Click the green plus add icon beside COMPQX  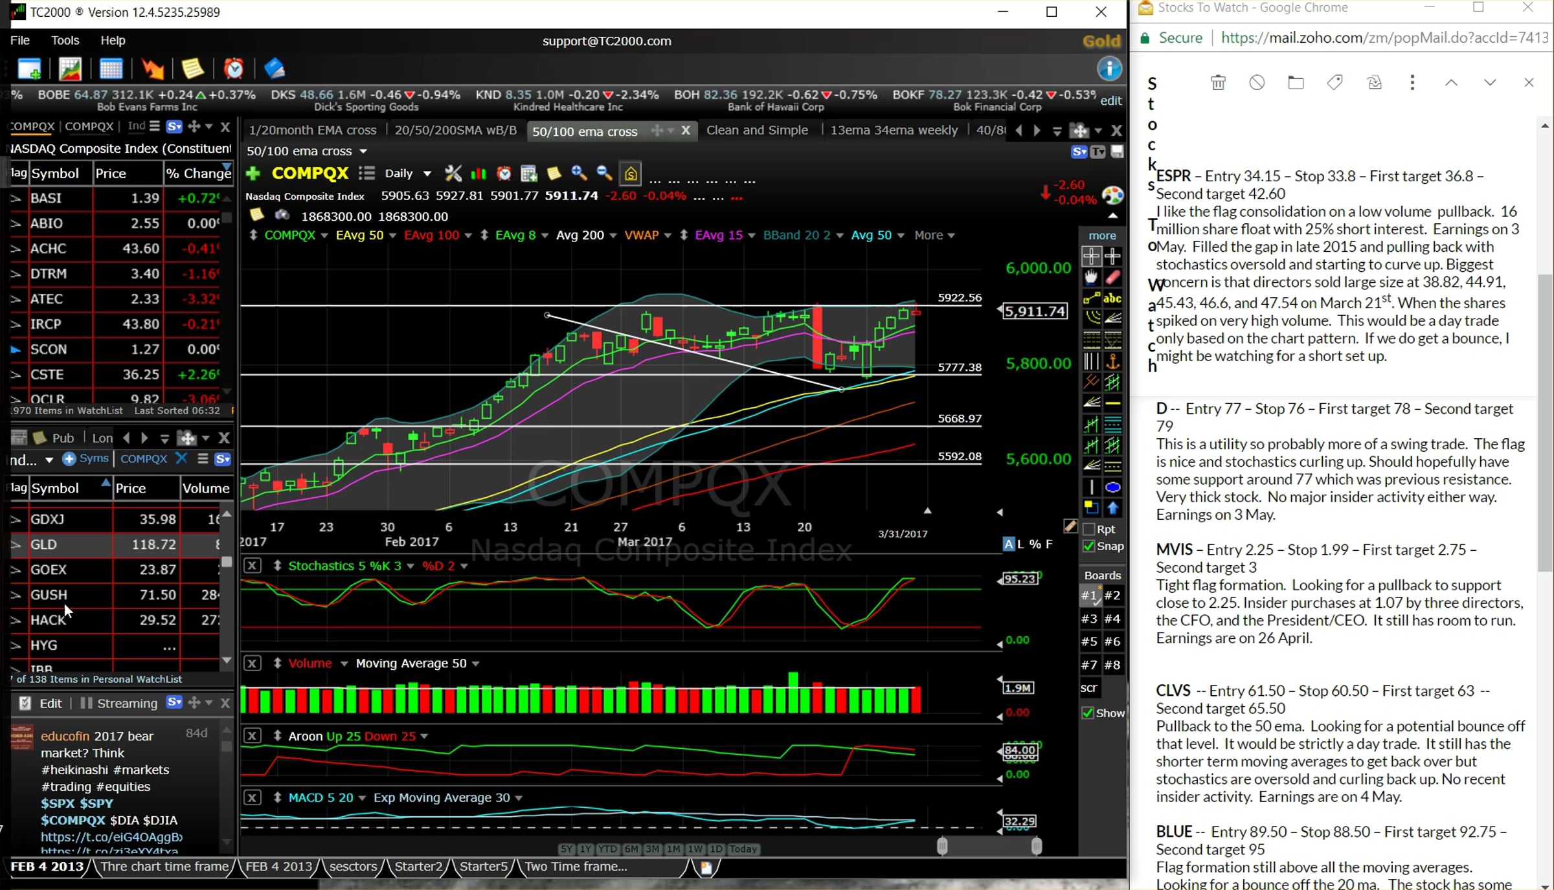coord(253,173)
